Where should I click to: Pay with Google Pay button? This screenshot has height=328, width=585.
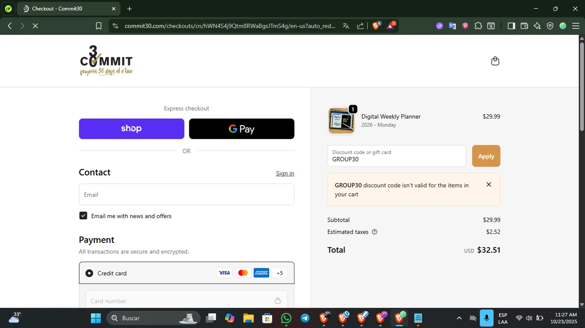click(x=241, y=129)
